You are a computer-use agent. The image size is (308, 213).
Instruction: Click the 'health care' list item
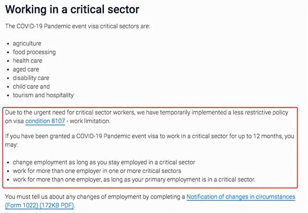(27, 61)
